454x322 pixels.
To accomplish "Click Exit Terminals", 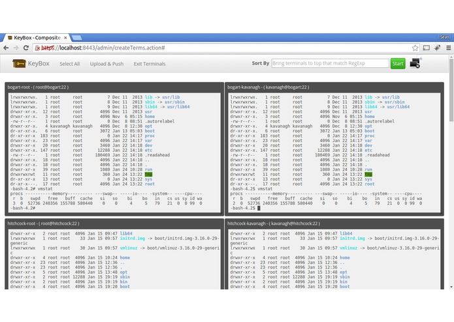I will click(x=150, y=64).
